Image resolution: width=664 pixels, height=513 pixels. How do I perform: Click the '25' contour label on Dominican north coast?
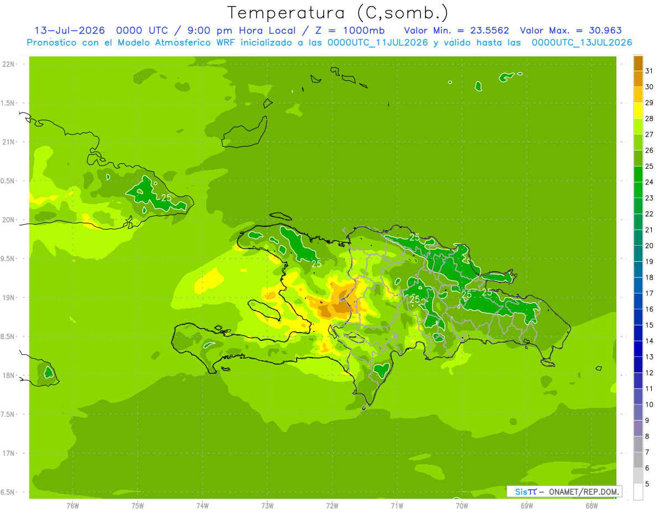pyautogui.click(x=414, y=236)
